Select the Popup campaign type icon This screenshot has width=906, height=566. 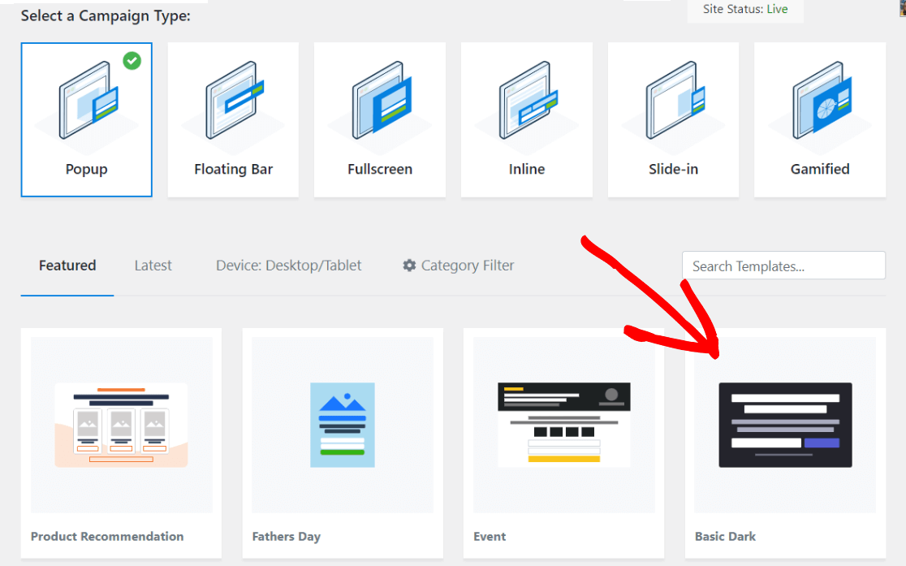click(x=88, y=101)
